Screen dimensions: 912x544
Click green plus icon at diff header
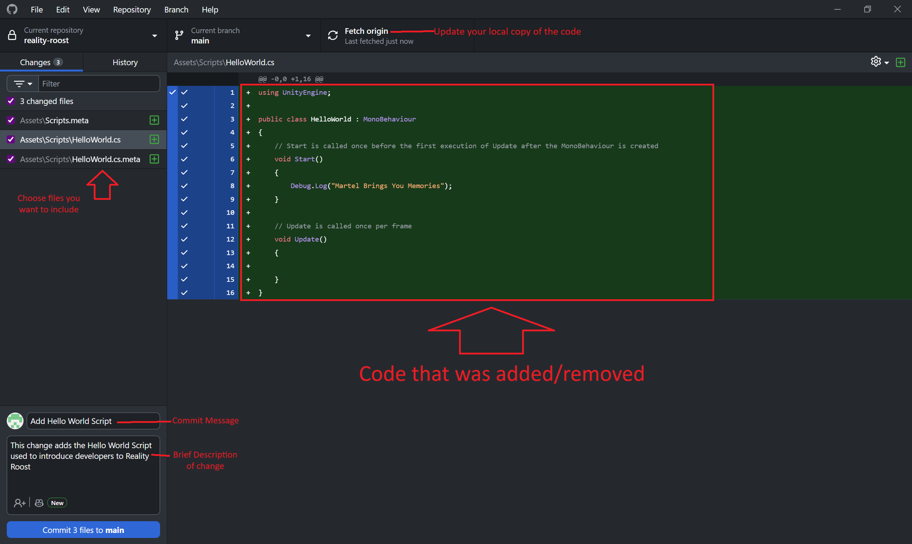tap(900, 62)
